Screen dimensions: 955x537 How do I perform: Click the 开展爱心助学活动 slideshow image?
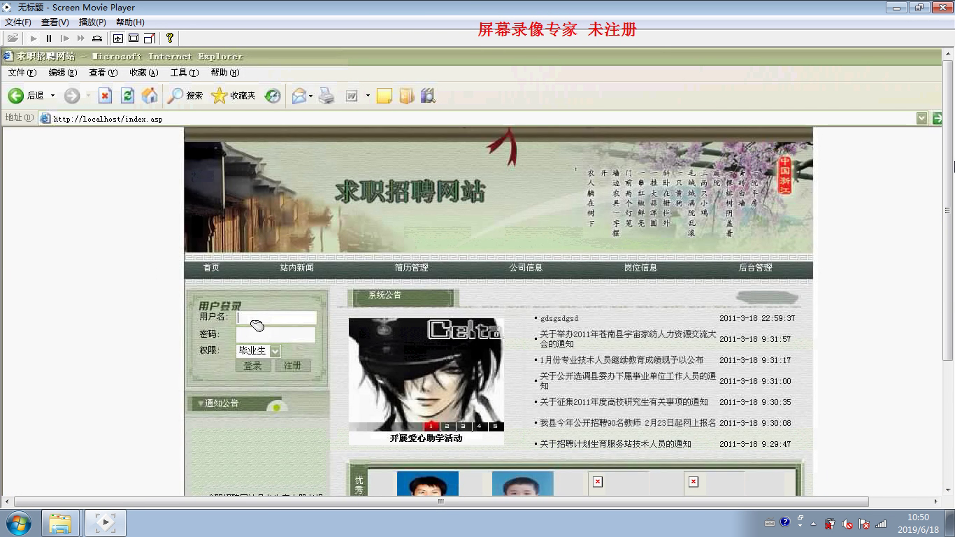[x=426, y=374]
